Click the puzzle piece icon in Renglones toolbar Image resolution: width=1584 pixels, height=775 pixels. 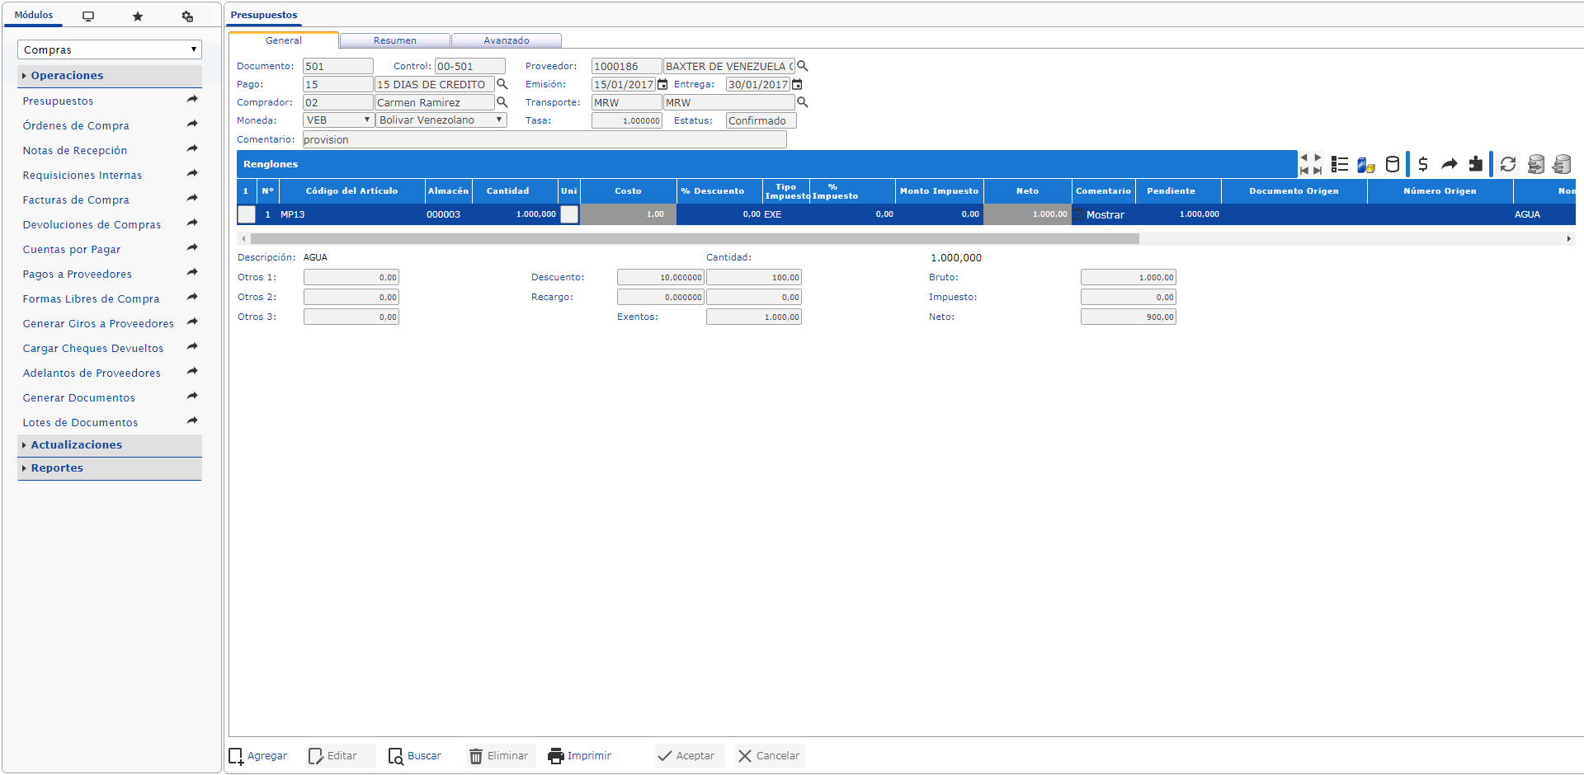point(1475,164)
